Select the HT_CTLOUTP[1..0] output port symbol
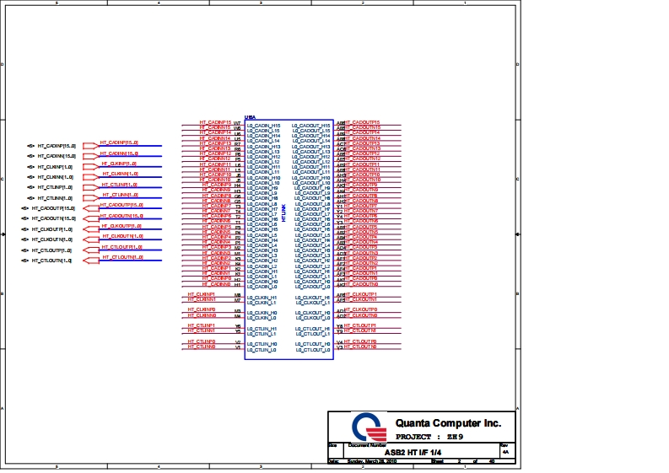669x473 pixels. pos(91,250)
